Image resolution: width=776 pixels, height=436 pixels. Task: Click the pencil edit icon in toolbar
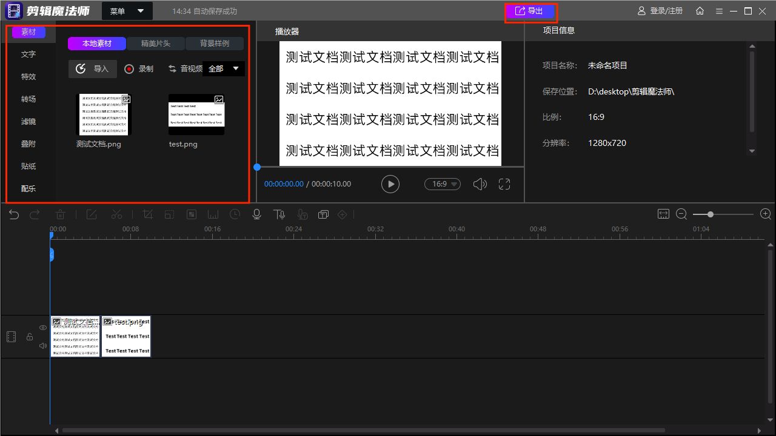click(x=92, y=214)
